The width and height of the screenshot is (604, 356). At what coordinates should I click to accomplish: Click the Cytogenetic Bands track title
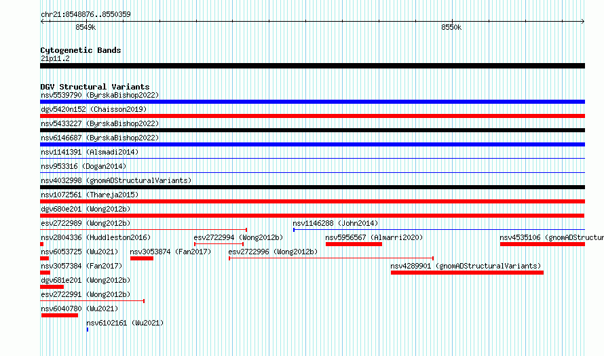pyautogui.click(x=81, y=50)
